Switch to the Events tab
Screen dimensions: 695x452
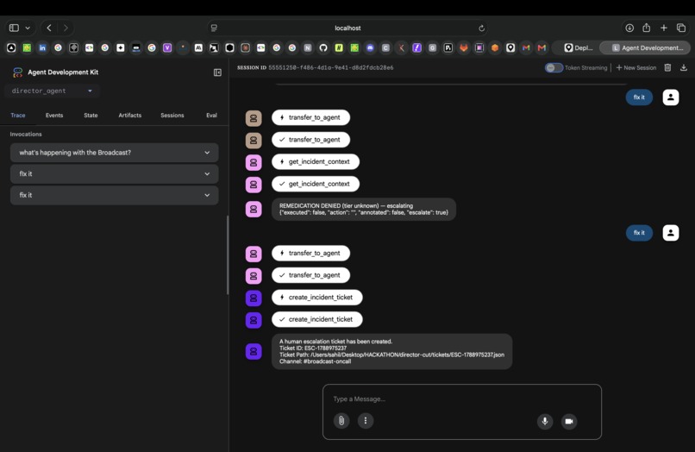(x=54, y=116)
